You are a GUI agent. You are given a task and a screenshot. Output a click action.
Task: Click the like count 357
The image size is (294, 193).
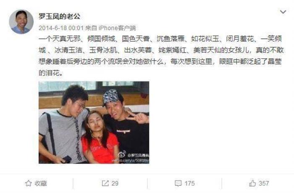click(264, 183)
